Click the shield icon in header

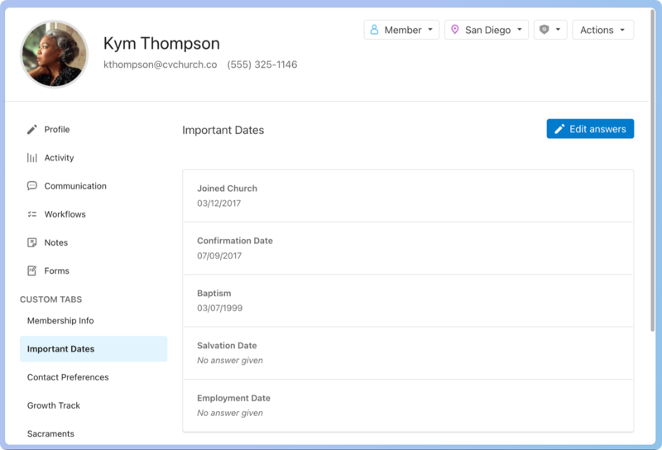pyautogui.click(x=544, y=30)
